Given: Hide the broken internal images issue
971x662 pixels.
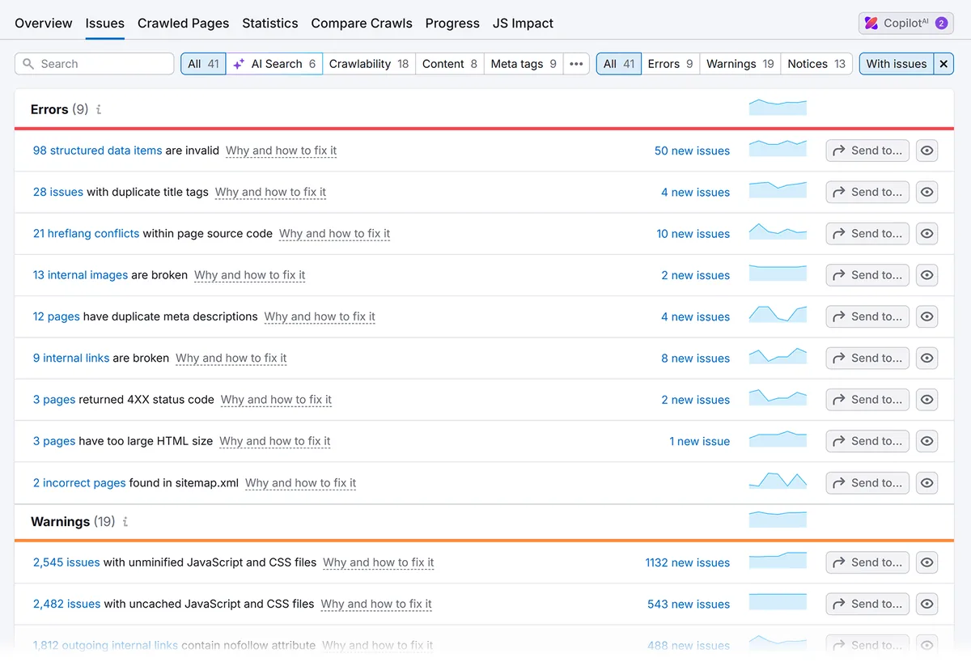Looking at the screenshot, I should click(926, 275).
